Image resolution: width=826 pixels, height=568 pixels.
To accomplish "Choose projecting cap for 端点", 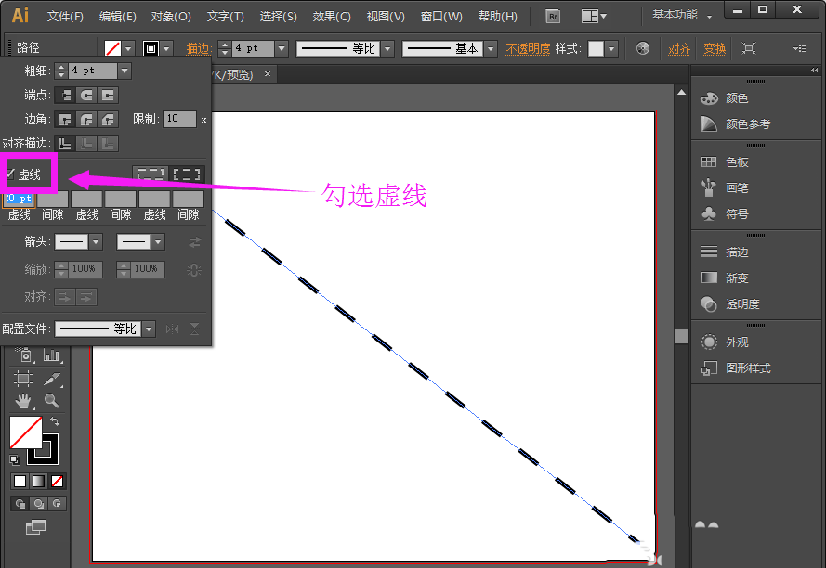I will tap(108, 96).
